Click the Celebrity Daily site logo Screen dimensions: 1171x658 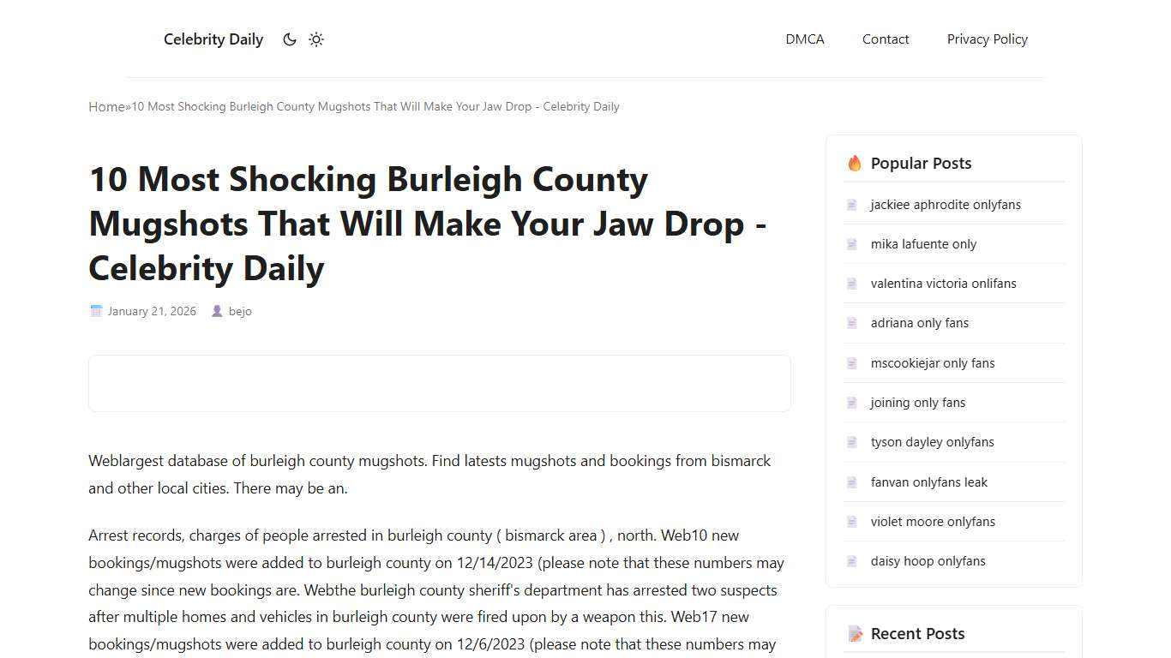pos(213,39)
